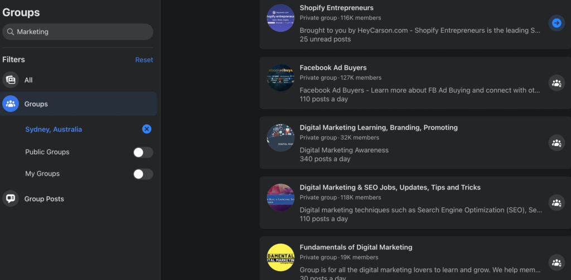
Task: Click 'Digital Marketing Awareness' description
Action: 344,150
